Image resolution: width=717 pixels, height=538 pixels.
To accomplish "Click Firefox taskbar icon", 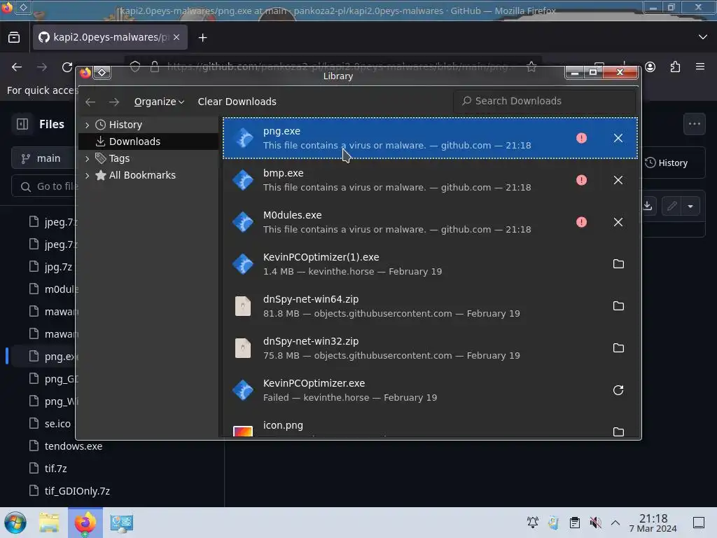I will (x=85, y=523).
